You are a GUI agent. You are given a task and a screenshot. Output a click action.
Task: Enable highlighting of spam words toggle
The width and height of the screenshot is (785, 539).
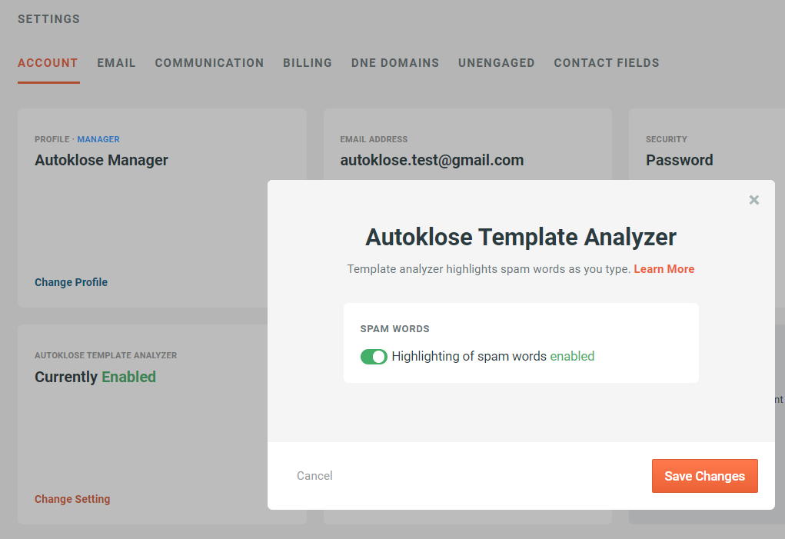374,356
